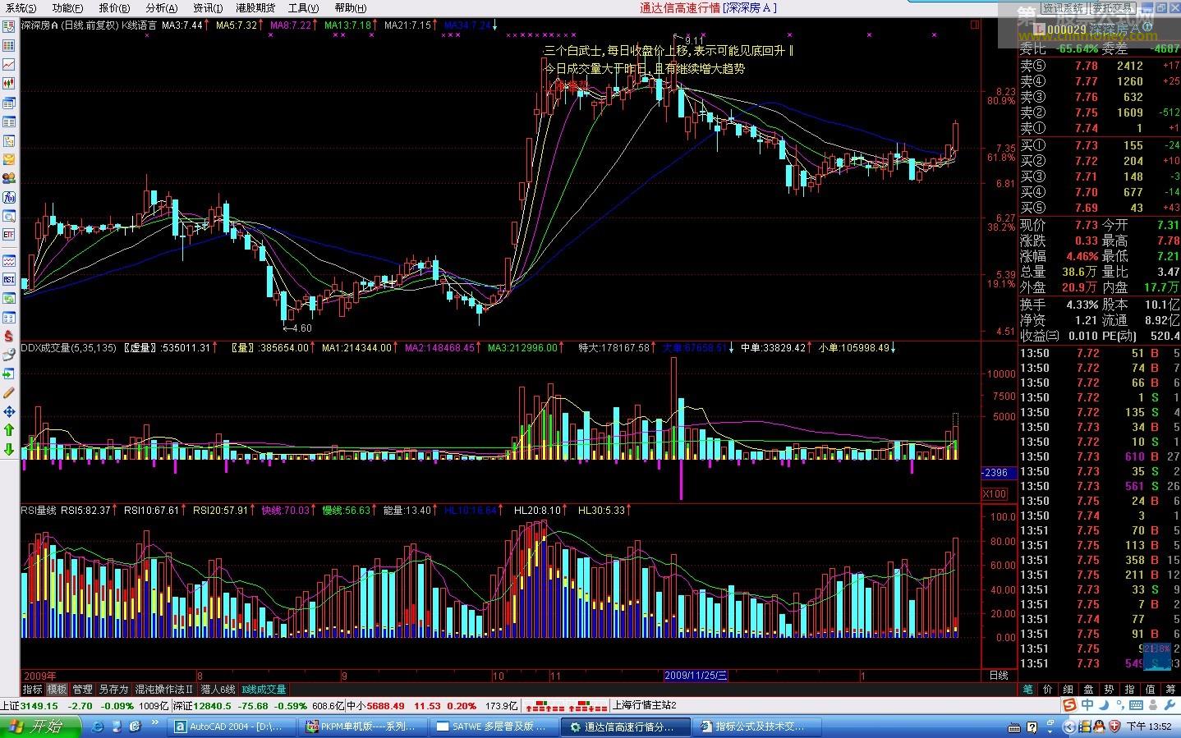Open the 工具(V) menu
The height and width of the screenshot is (738, 1181).
[303, 7]
